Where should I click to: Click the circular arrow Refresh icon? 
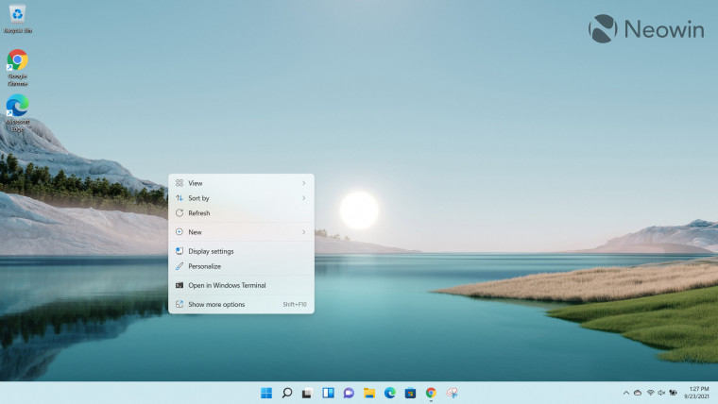pyautogui.click(x=179, y=213)
